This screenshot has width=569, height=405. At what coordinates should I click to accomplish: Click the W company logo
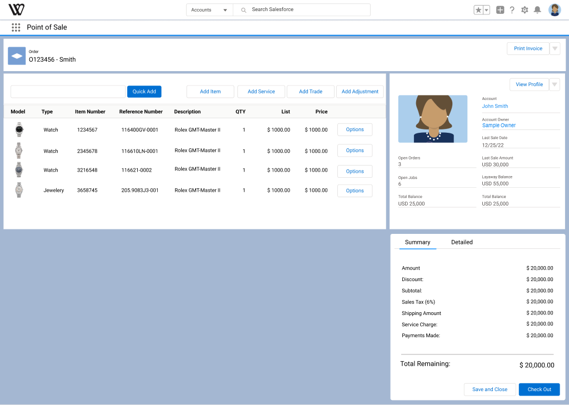click(16, 9)
